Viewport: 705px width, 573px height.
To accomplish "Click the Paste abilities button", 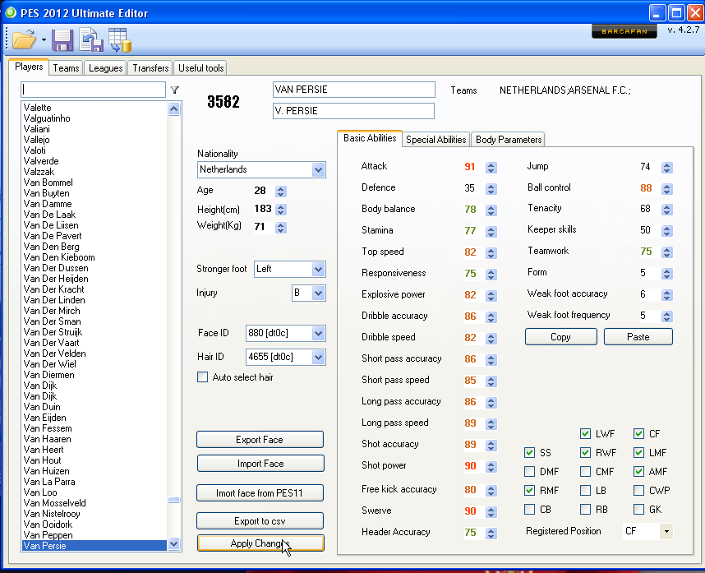I will pos(638,337).
